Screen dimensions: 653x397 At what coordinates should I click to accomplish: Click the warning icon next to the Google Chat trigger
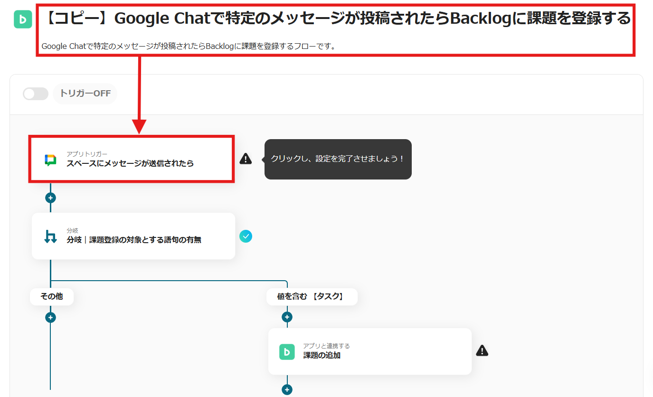point(246,159)
